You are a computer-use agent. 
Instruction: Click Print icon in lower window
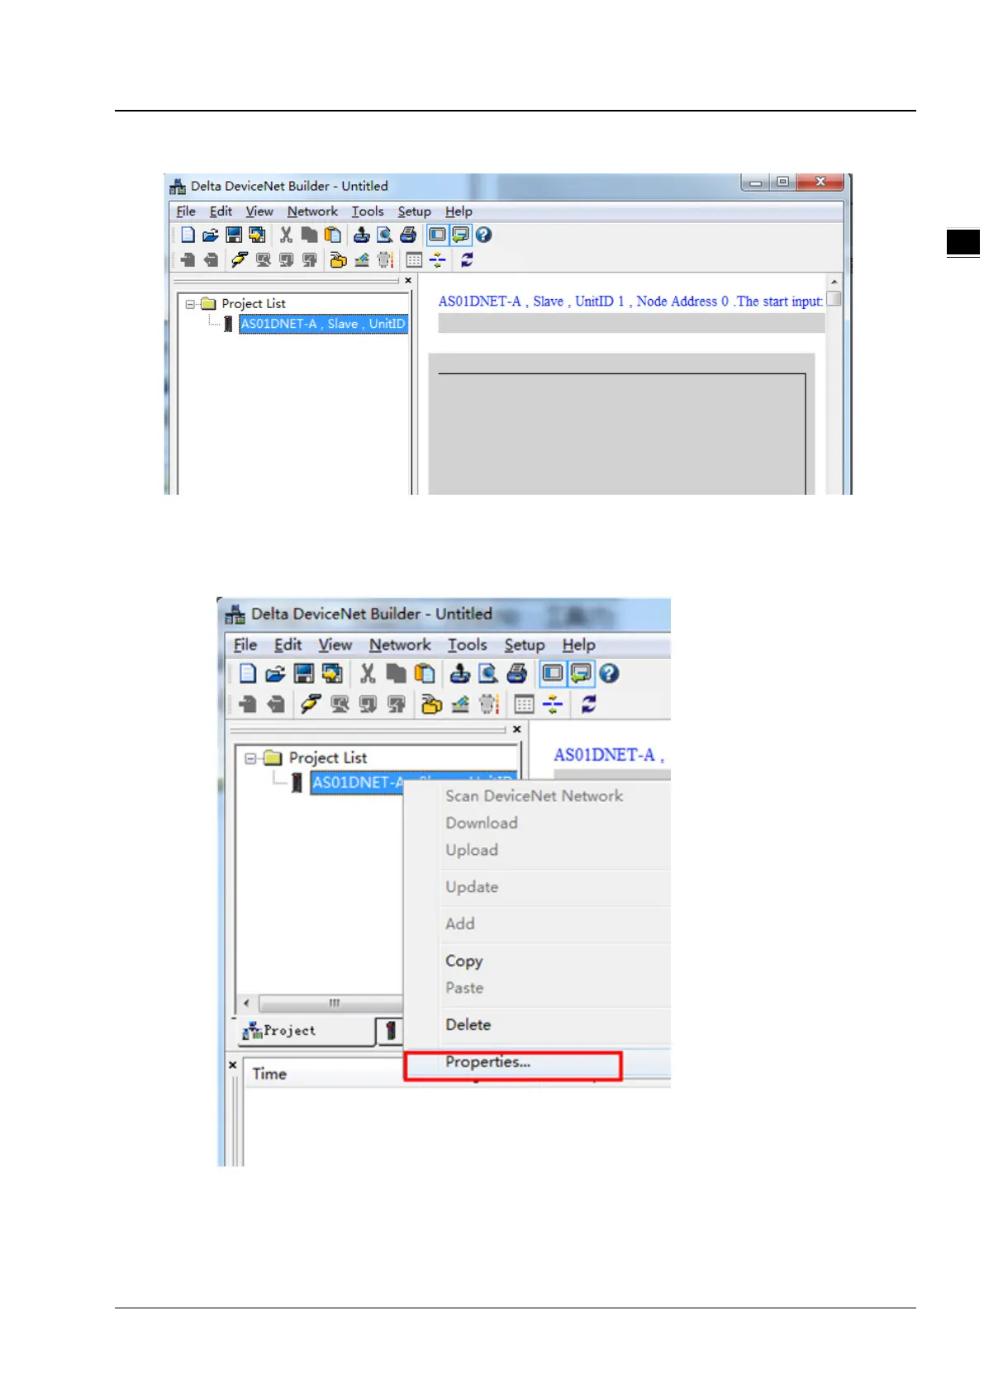point(517,673)
